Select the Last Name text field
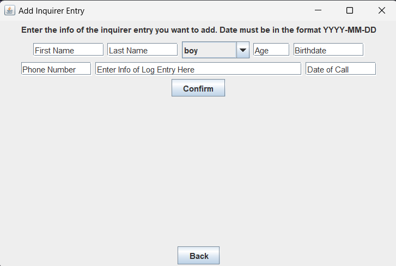396x266 pixels. click(142, 50)
